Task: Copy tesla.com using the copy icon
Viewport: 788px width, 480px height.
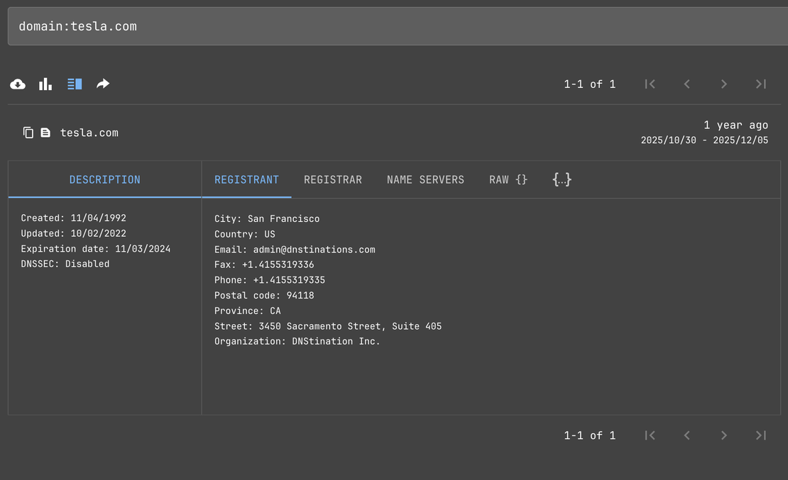Action: pos(28,133)
